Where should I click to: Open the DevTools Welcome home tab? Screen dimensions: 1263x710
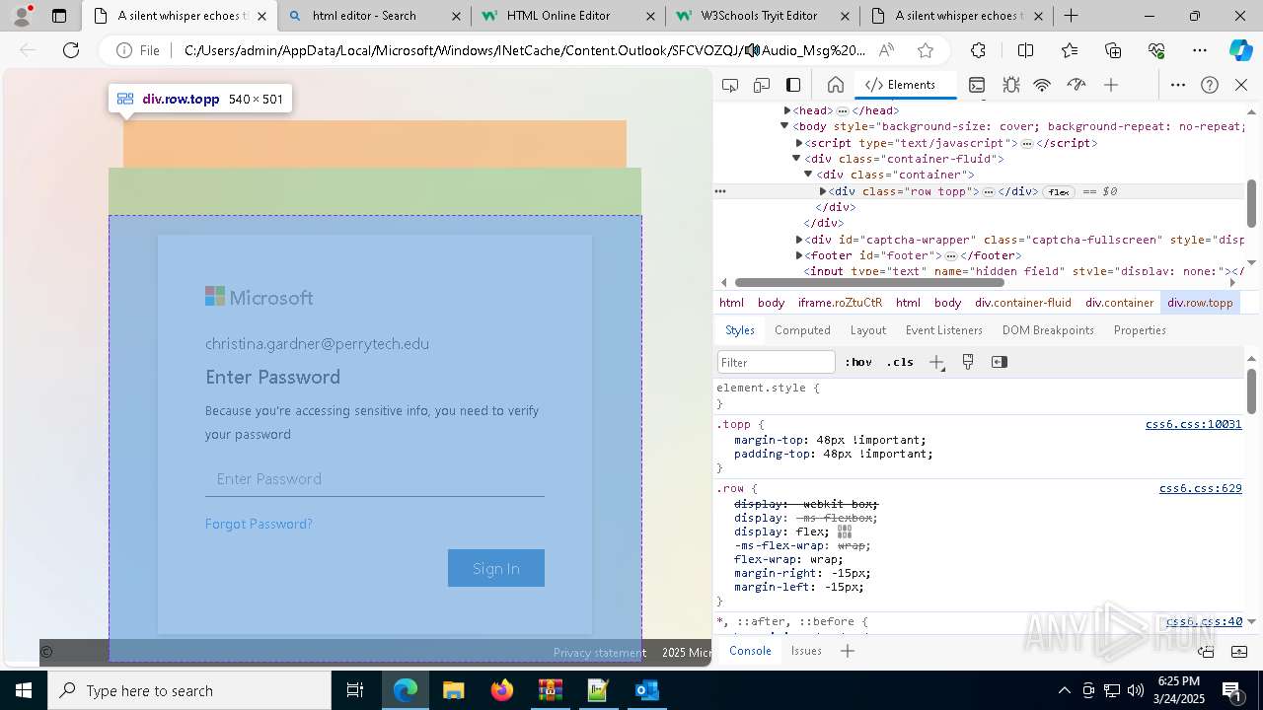click(x=835, y=85)
